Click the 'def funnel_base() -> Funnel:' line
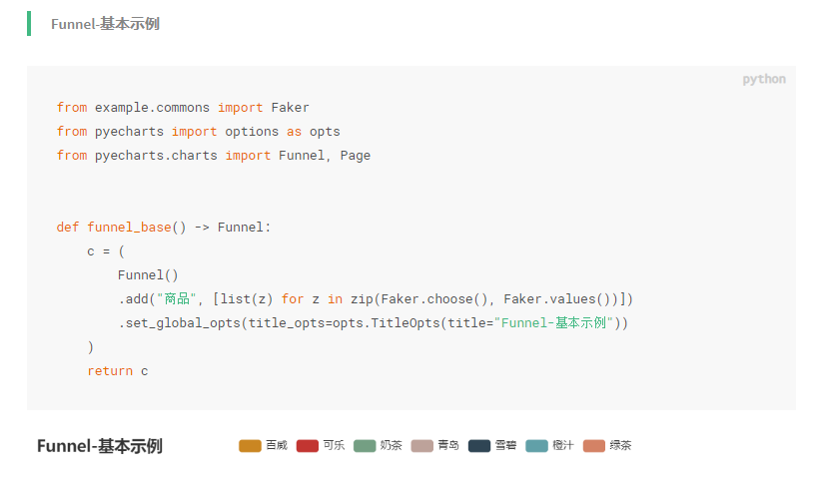 tap(164, 228)
